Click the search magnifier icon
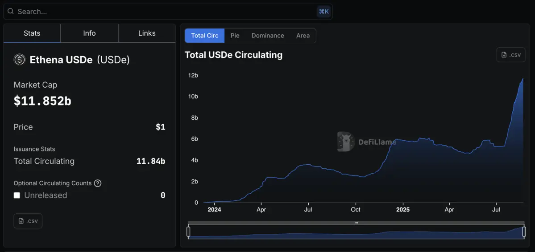 point(11,12)
